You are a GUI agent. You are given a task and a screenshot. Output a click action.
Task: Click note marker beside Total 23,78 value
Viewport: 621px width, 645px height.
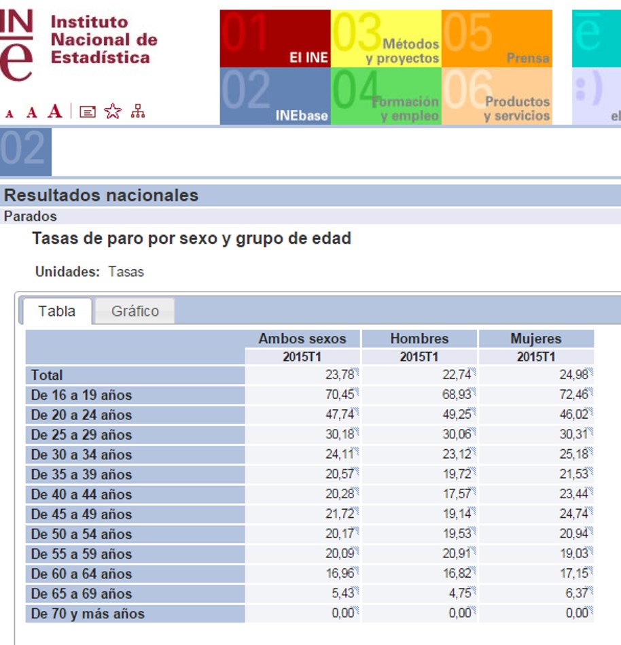coord(357,371)
